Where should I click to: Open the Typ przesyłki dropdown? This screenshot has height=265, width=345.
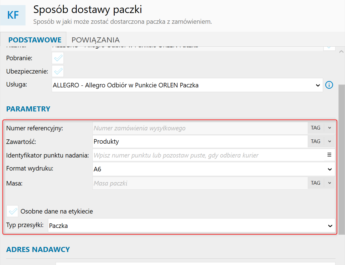point(329,226)
